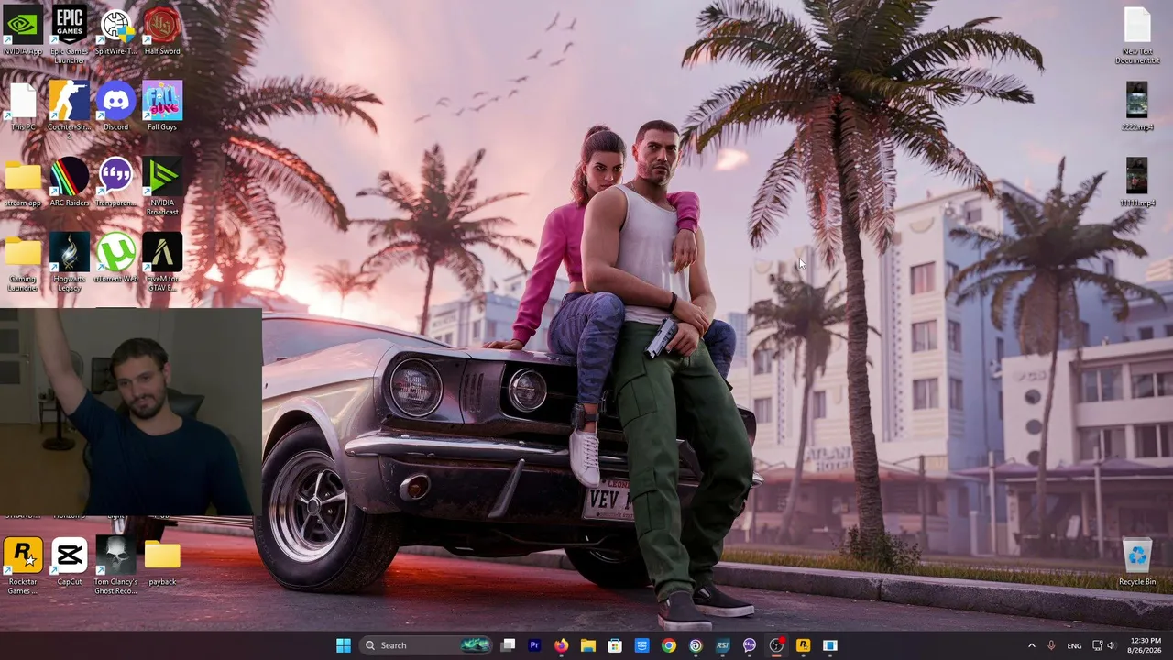
Task: Open Adobe Premiere Pro from taskbar
Action: pos(535,645)
